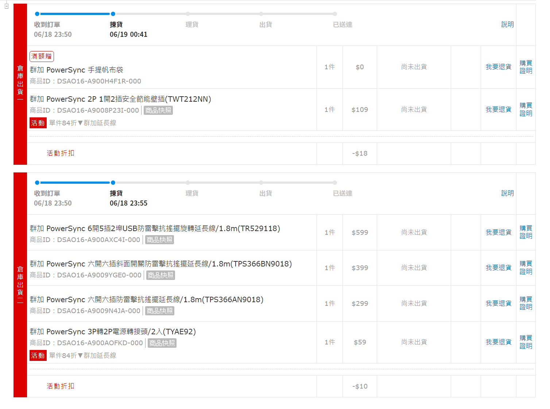The image size is (550, 409).
Task: Open 說明 link in first shipment
Action: tap(507, 24)
